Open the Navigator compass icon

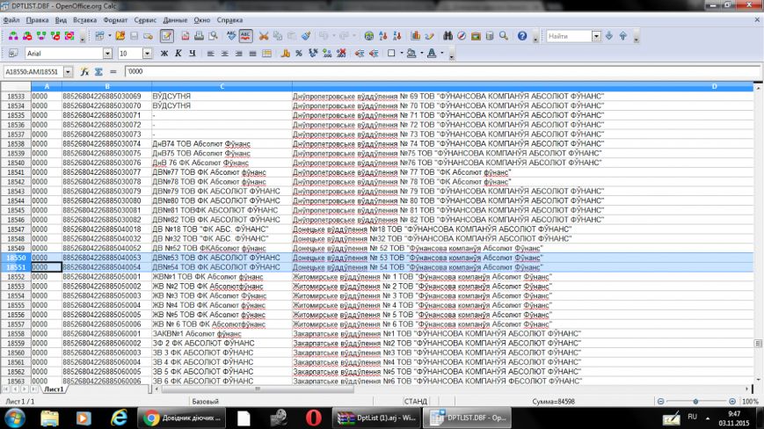(x=462, y=36)
